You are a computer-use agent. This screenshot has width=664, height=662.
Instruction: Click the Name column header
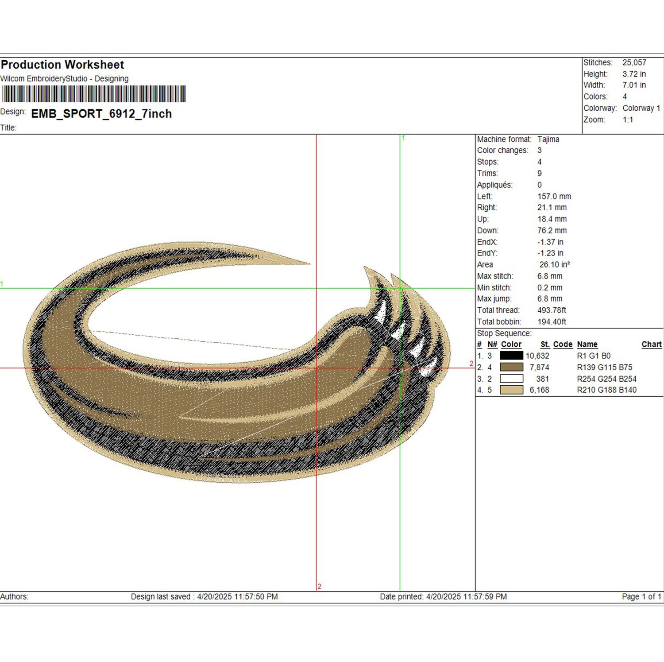(x=587, y=345)
